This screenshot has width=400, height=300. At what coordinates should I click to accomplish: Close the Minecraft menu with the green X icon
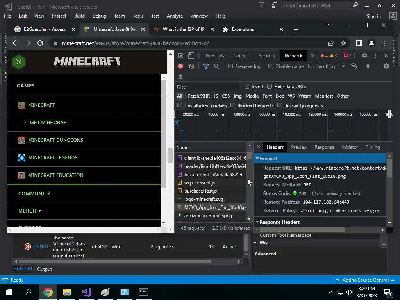(19, 62)
